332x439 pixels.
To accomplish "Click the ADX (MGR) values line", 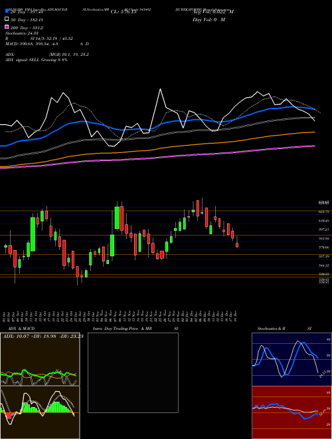I will pos(47,55).
